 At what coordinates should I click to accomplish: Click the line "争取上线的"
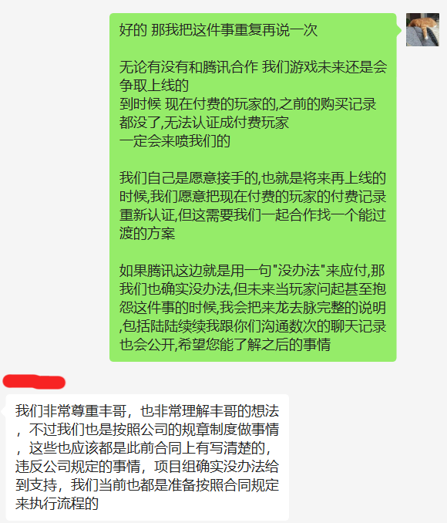point(154,86)
